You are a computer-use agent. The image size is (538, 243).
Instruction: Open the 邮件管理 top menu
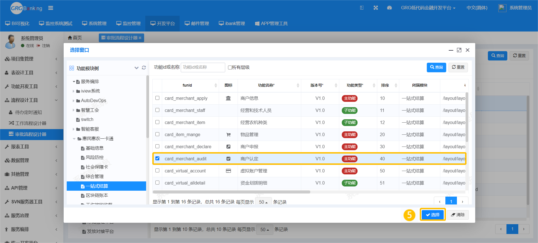pyautogui.click(x=197, y=23)
